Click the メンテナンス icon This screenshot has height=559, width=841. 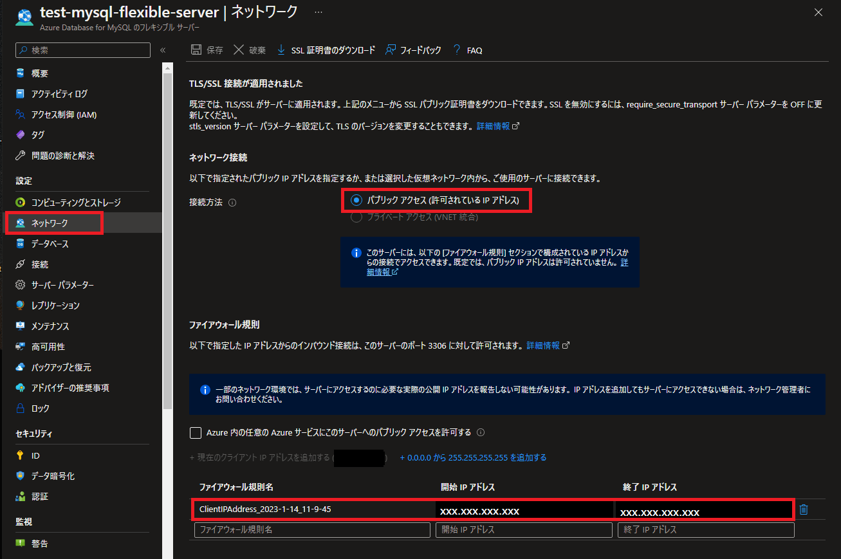[x=20, y=326]
